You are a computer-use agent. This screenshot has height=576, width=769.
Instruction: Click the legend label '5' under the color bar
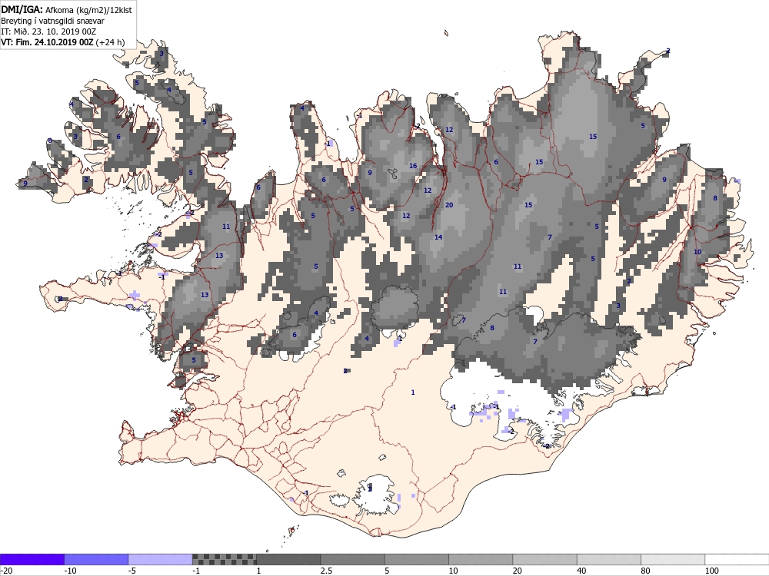pyautogui.click(x=387, y=571)
